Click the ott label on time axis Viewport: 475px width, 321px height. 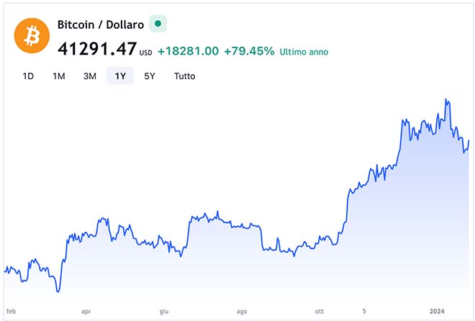click(x=319, y=312)
